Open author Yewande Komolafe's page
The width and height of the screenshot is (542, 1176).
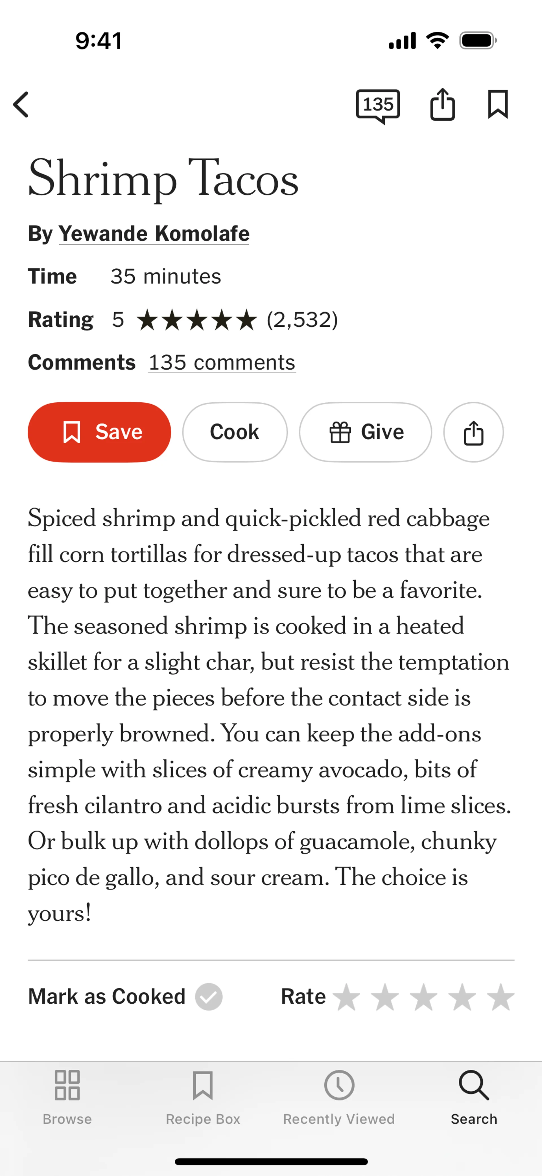(154, 234)
